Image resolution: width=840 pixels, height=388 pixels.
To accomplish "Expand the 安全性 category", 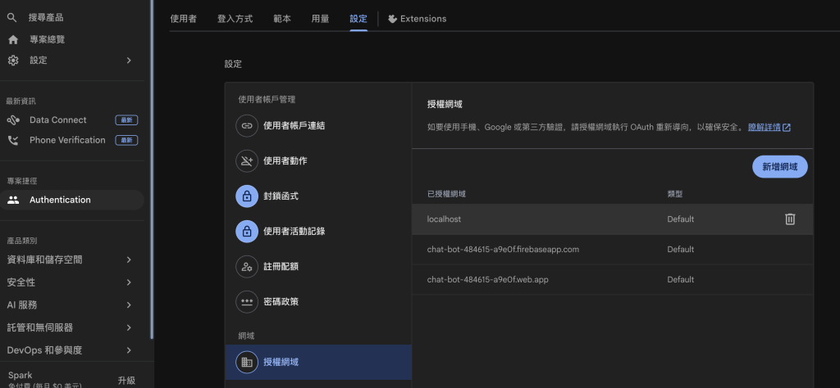I will (x=129, y=282).
